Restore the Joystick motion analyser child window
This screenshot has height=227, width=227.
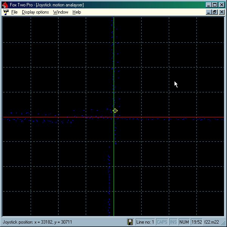pos(215,12)
